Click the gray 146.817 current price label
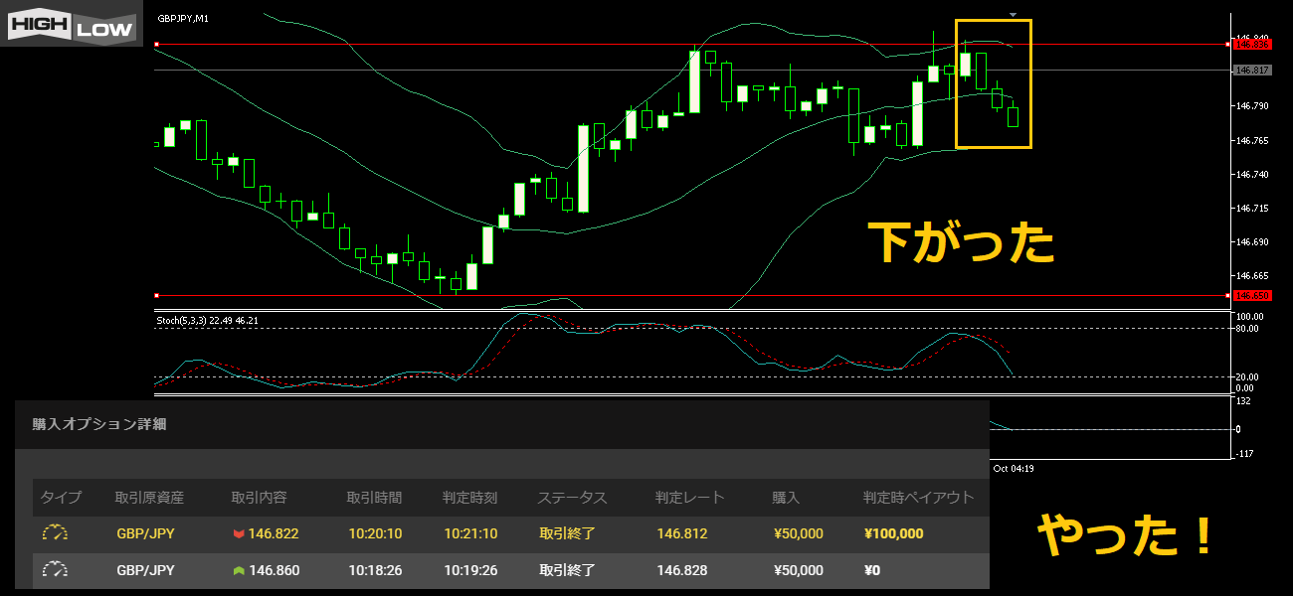This screenshot has width=1293, height=596. click(x=1252, y=71)
